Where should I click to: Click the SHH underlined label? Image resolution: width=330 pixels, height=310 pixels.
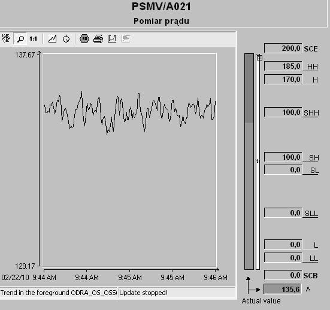click(311, 113)
